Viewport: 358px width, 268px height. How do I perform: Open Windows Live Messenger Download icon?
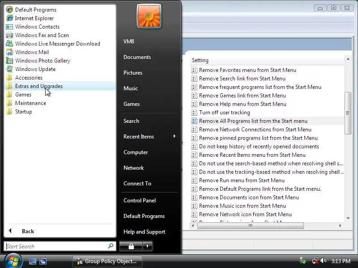9,43
